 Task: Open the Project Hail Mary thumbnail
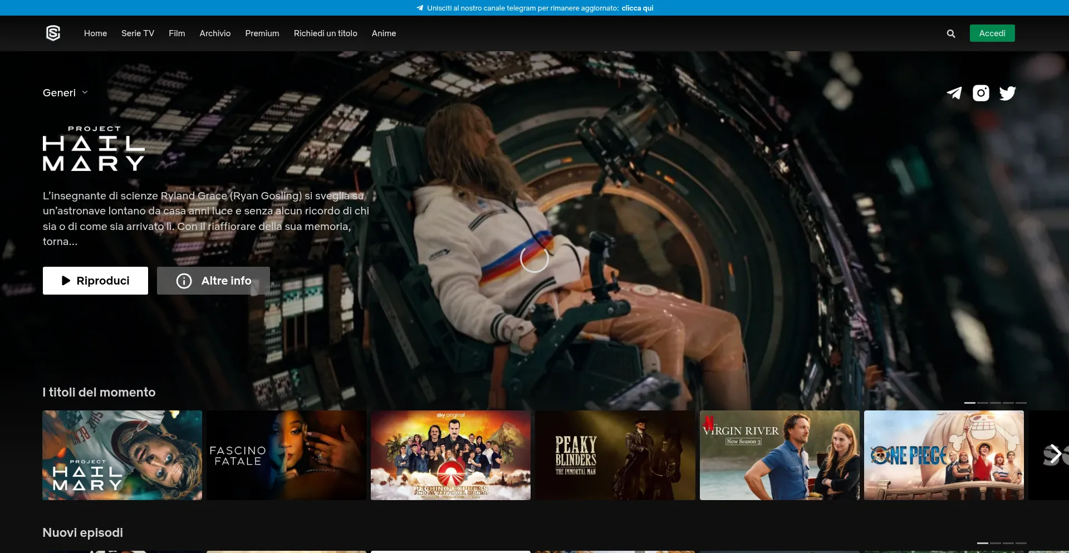pos(122,455)
